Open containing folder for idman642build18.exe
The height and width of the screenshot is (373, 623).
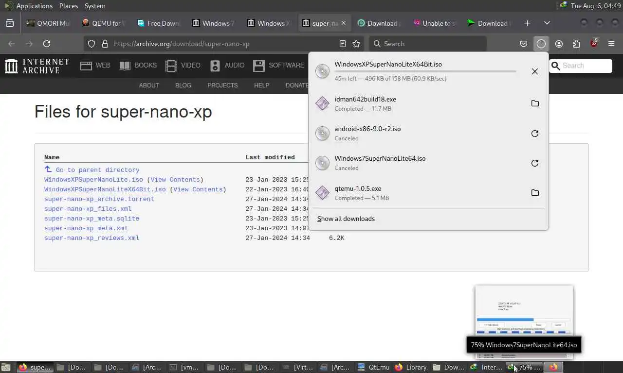coord(535,103)
